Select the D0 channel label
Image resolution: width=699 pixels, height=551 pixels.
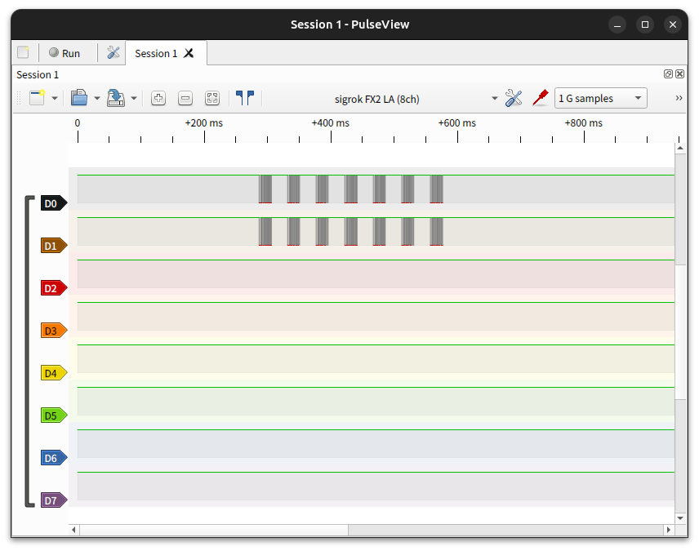pos(52,203)
